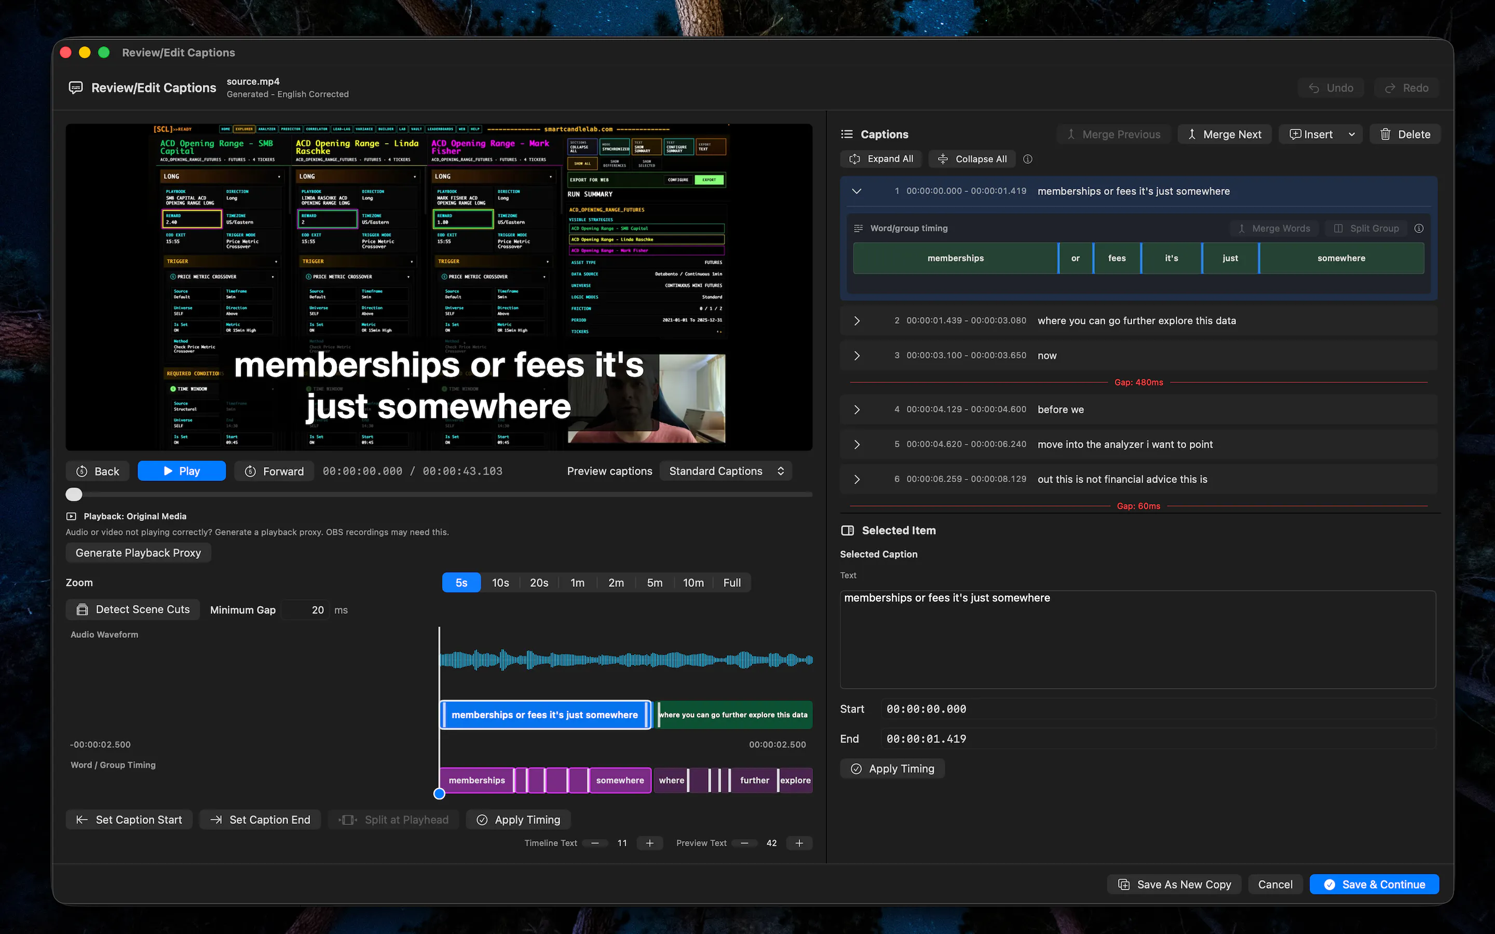This screenshot has width=1495, height=934.
Task: Set zoom to Full
Action: click(x=731, y=583)
